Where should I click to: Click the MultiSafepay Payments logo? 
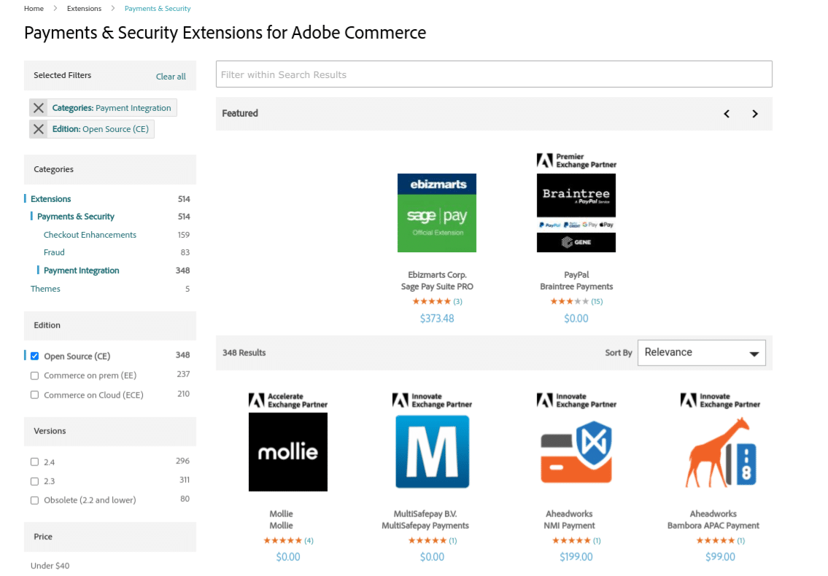(432, 451)
